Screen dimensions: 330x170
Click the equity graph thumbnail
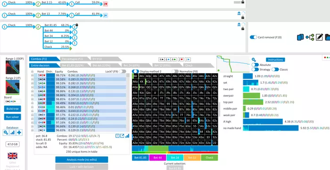point(233,64)
